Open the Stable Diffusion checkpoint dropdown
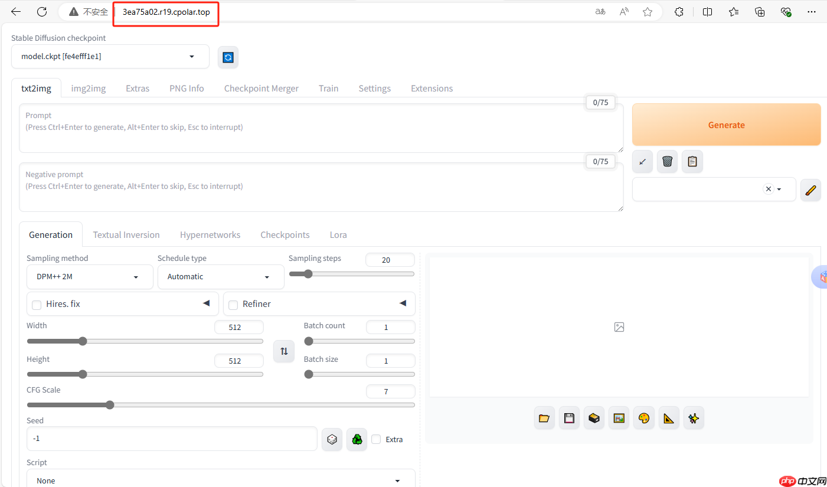Screen dimensions: 827x487 [x=110, y=57]
